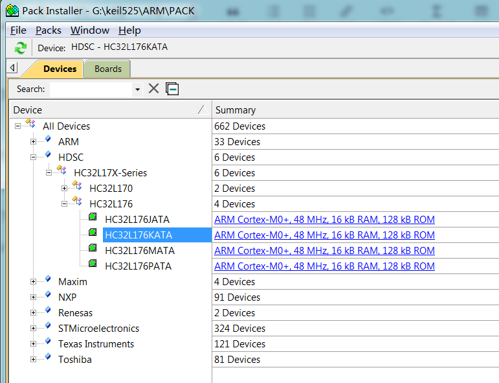Viewport: 499px width, 383px height.
Task: Click the Renesas vendor diamond icon
Action: pyautogui.click(x=48, y=310)
